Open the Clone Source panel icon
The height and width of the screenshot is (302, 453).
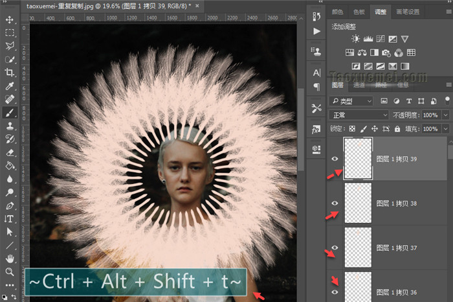coord(316,51)
